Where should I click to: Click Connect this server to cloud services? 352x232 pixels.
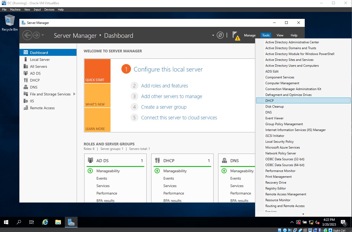pos(179,118)
